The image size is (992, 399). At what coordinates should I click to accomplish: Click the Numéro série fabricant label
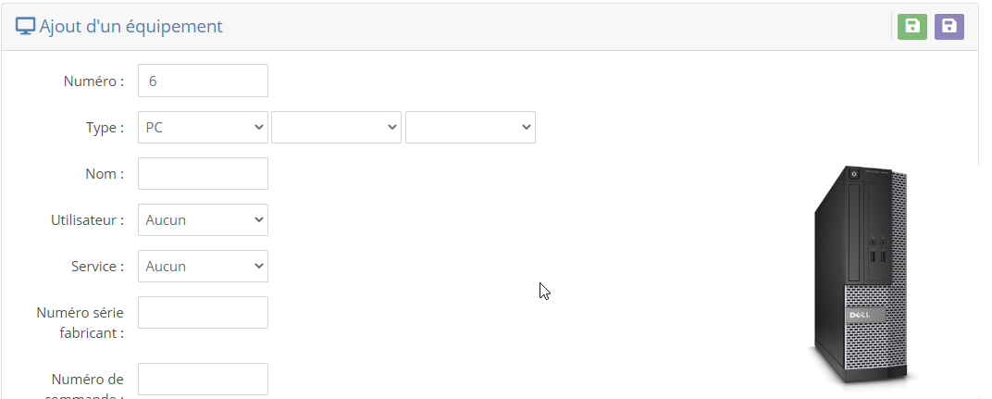click(81, 323)
